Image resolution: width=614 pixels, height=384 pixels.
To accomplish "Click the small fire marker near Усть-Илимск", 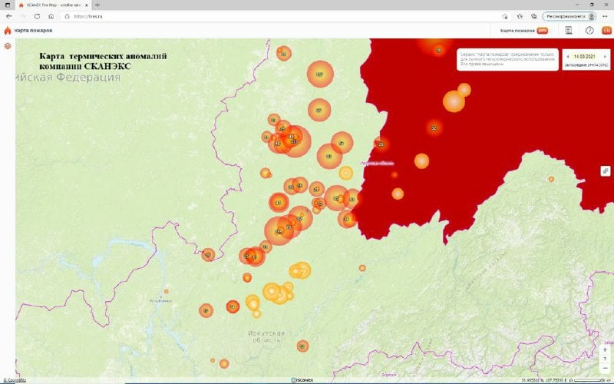I will (x=166, y=292).
